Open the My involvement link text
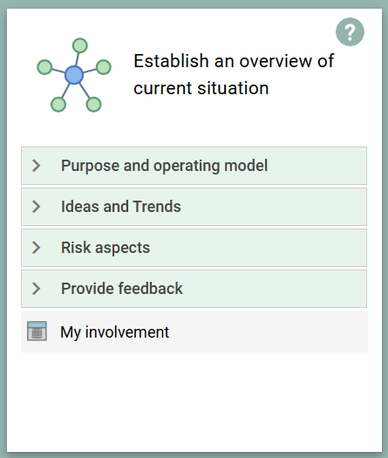 (x=114, y=332)
